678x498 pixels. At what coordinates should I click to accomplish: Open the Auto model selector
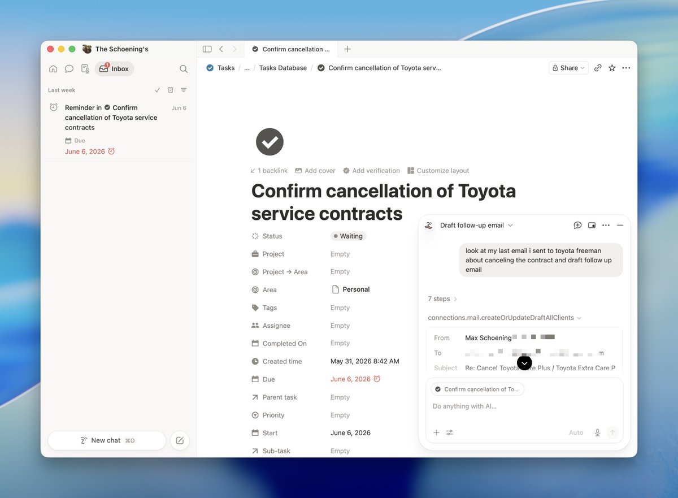[x=576, y=432]
